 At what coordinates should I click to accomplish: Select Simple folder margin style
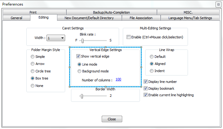pos(33,57)
